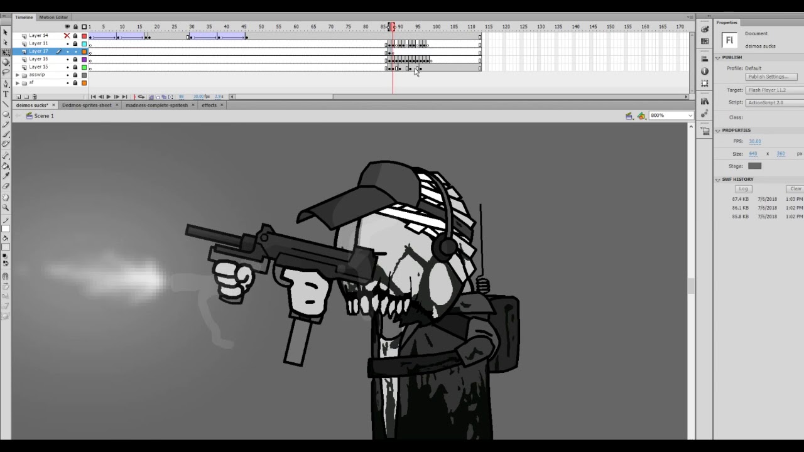Select the Text tool
The width and height of the screenshot is (804, 452).
coord(6,94)
